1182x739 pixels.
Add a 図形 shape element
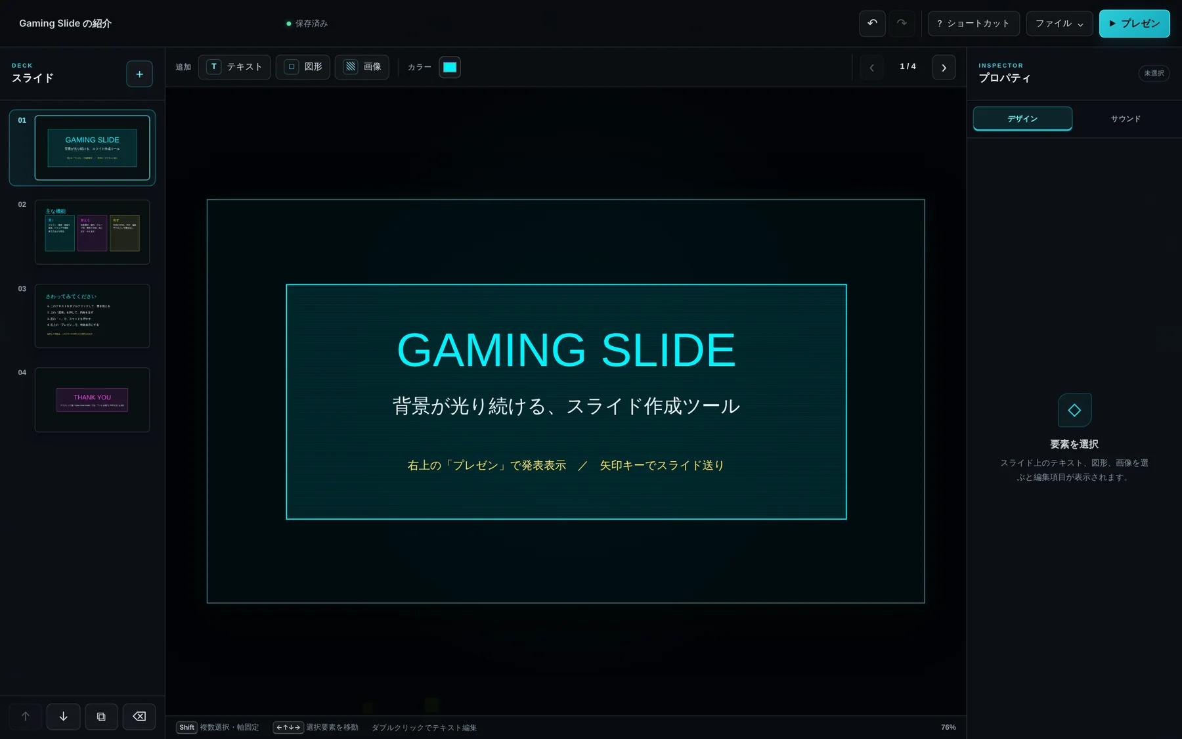(303, 67)
